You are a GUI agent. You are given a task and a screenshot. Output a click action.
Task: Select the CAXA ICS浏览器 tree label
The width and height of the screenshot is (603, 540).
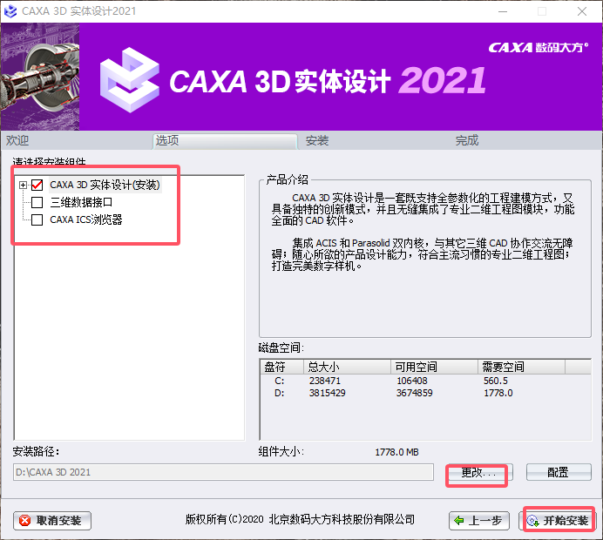tap(86, 219)
